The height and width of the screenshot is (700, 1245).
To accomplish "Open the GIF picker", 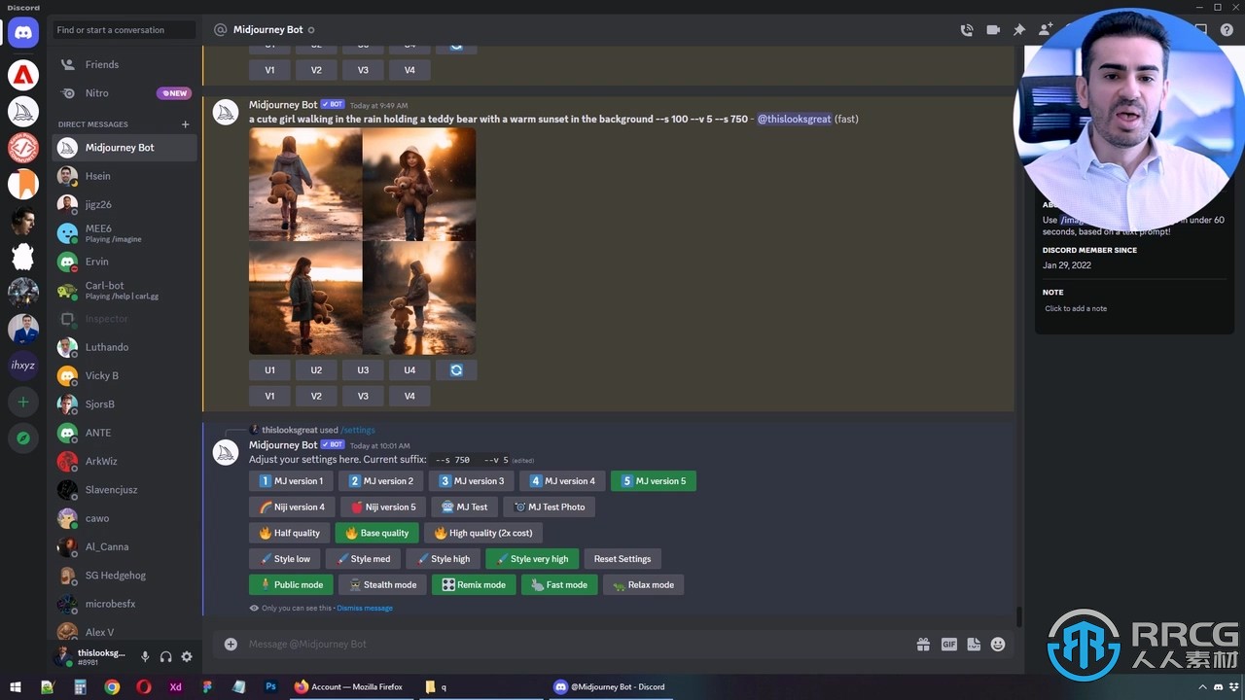I will tap(948, 644).
